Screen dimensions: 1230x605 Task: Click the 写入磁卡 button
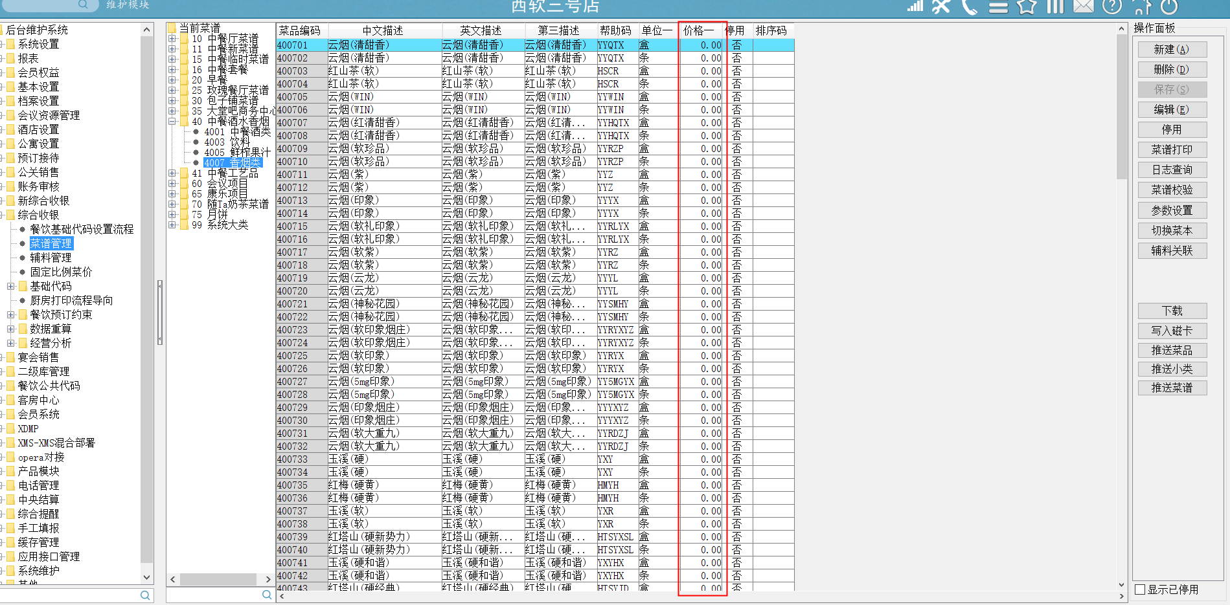point(1172,331)
